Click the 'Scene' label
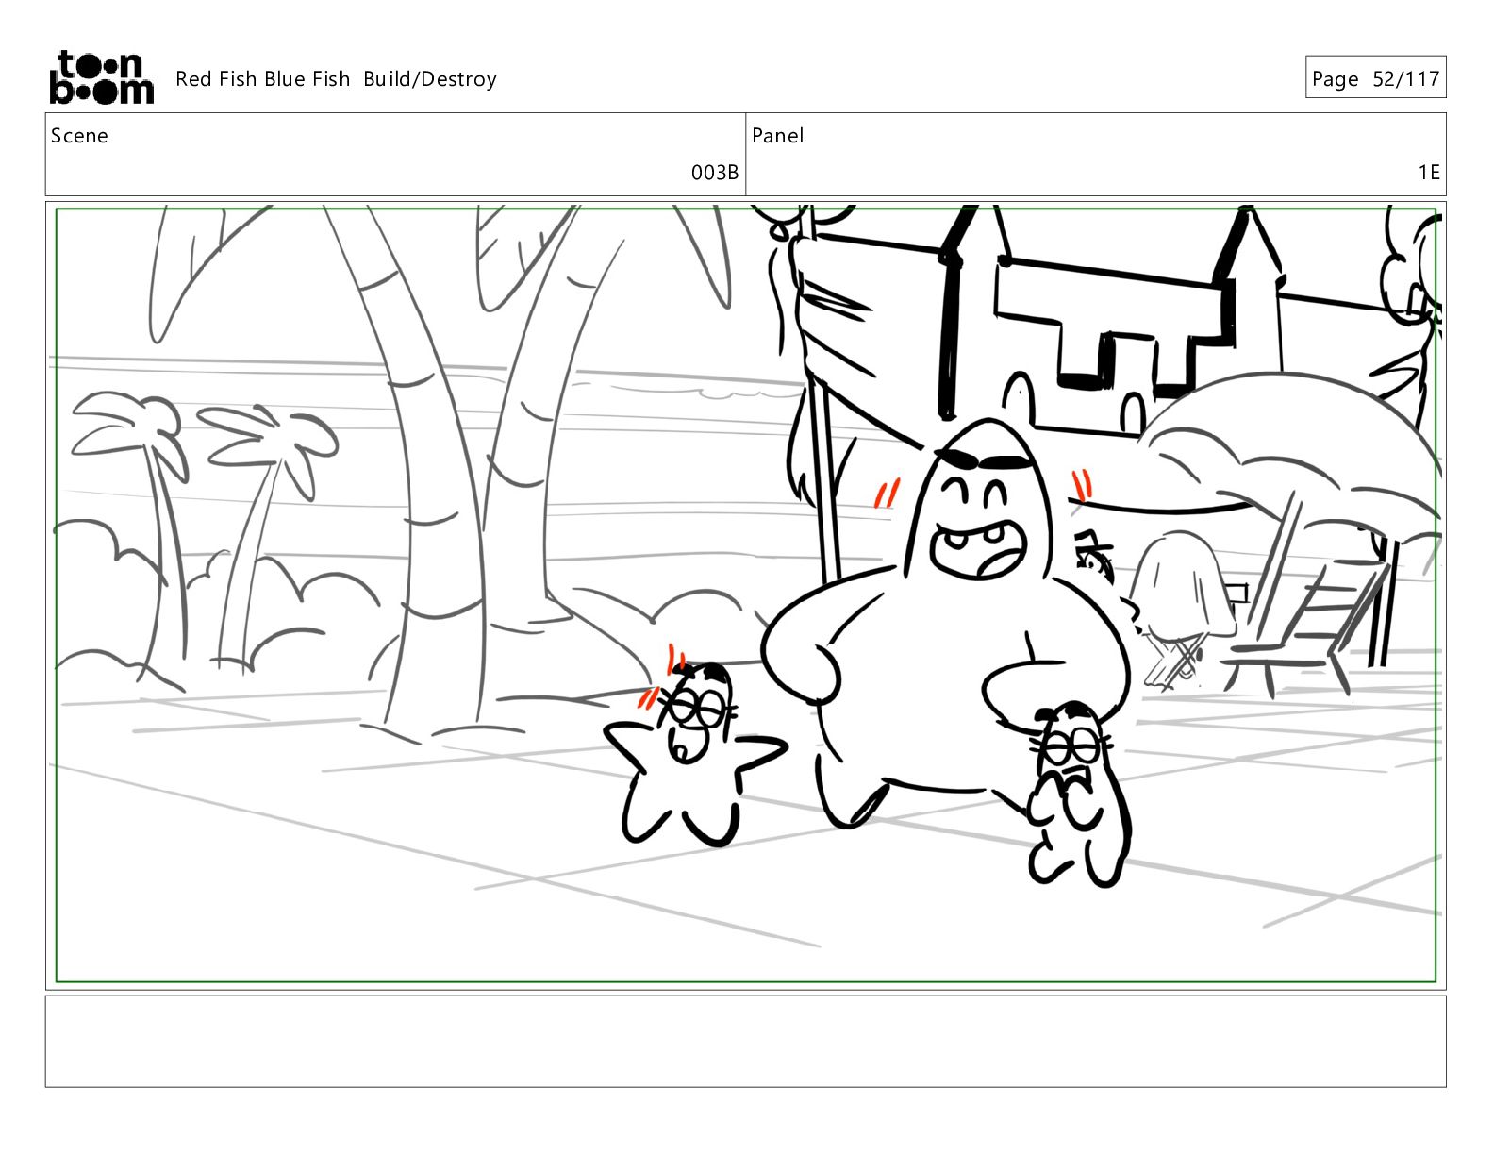Viewport: 1494px width, 1155px height. [79, 136]
